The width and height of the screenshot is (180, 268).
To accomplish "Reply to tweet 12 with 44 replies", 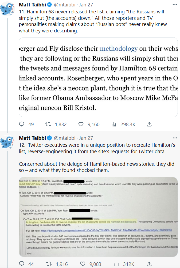I will (22, 264).
